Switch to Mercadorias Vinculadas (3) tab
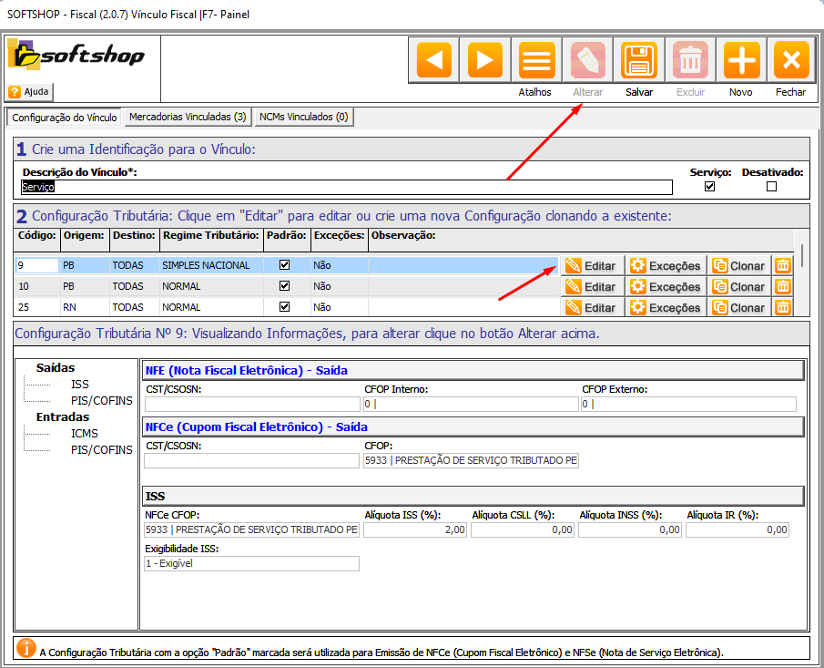 188,117
